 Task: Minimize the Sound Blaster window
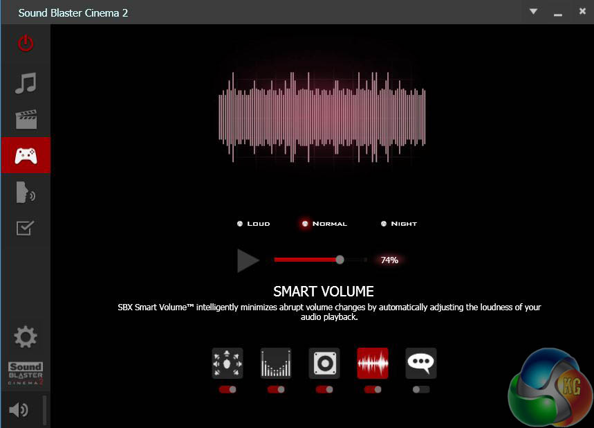(x=557, y=14)
